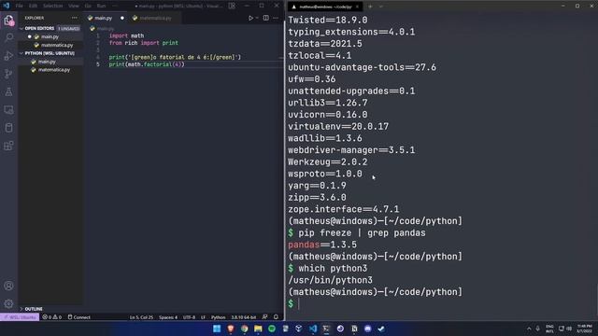
Task: Open errors and warnings count in status bar
Action: (x=52, y=317)
